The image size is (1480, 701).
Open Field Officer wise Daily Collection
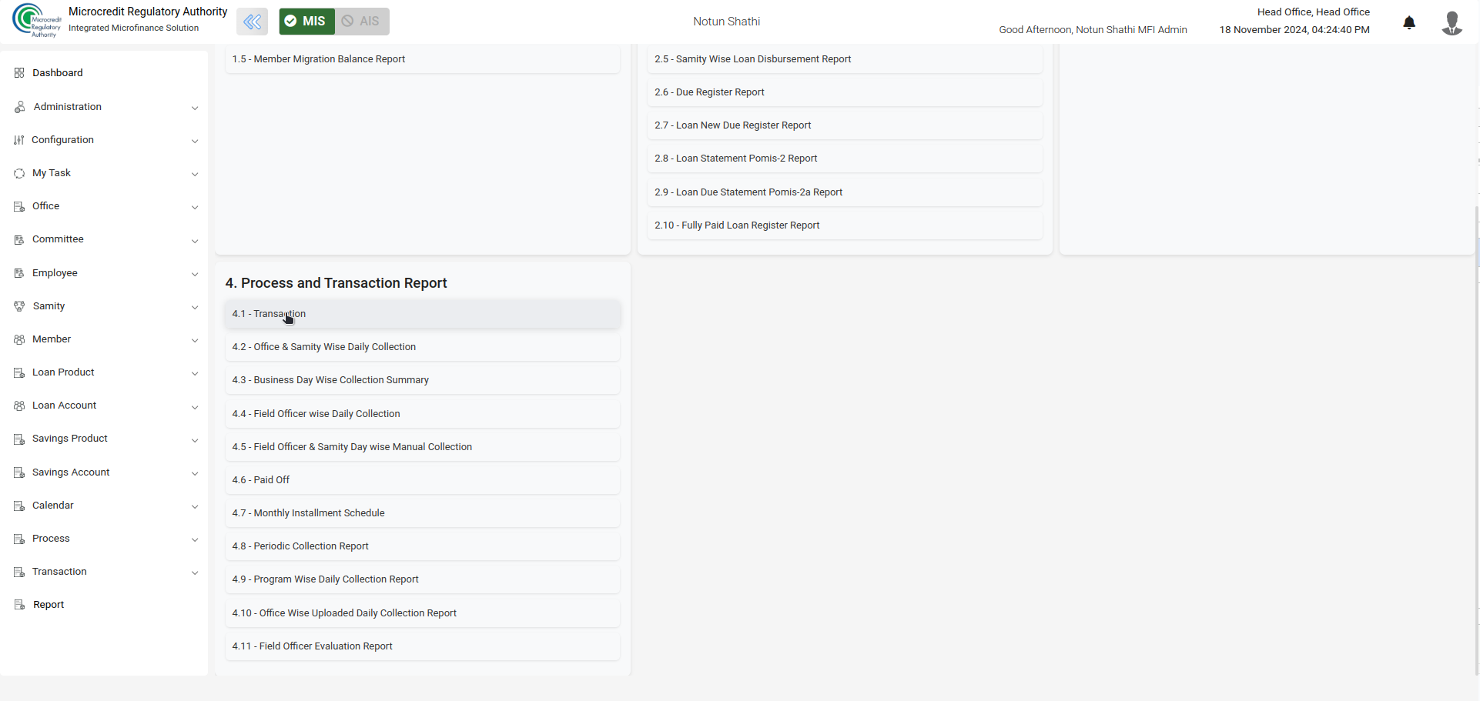pos(422,414)
